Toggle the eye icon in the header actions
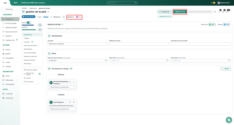This screenshot has width=234, height=125. coord(215,12)
